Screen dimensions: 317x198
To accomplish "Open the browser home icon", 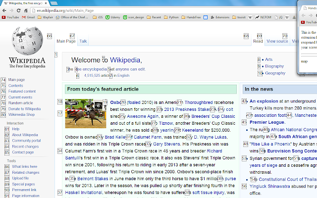I will pyautogui.click(x=26, y=10).
